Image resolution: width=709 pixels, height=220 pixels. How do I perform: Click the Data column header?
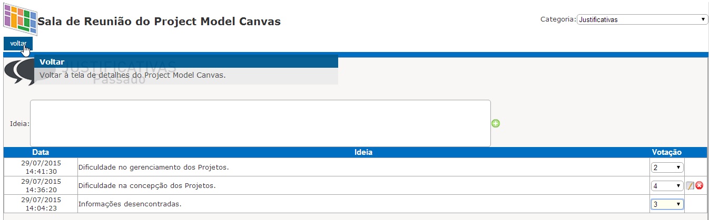tap(41, 152)
